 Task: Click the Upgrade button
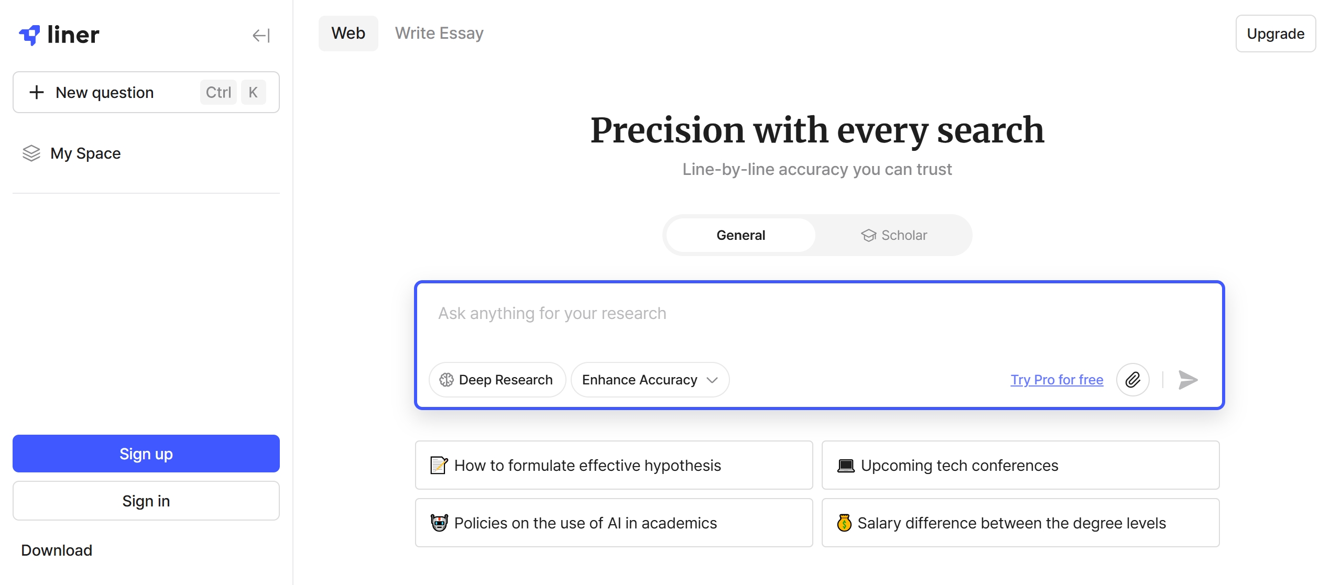[1275, 34]
